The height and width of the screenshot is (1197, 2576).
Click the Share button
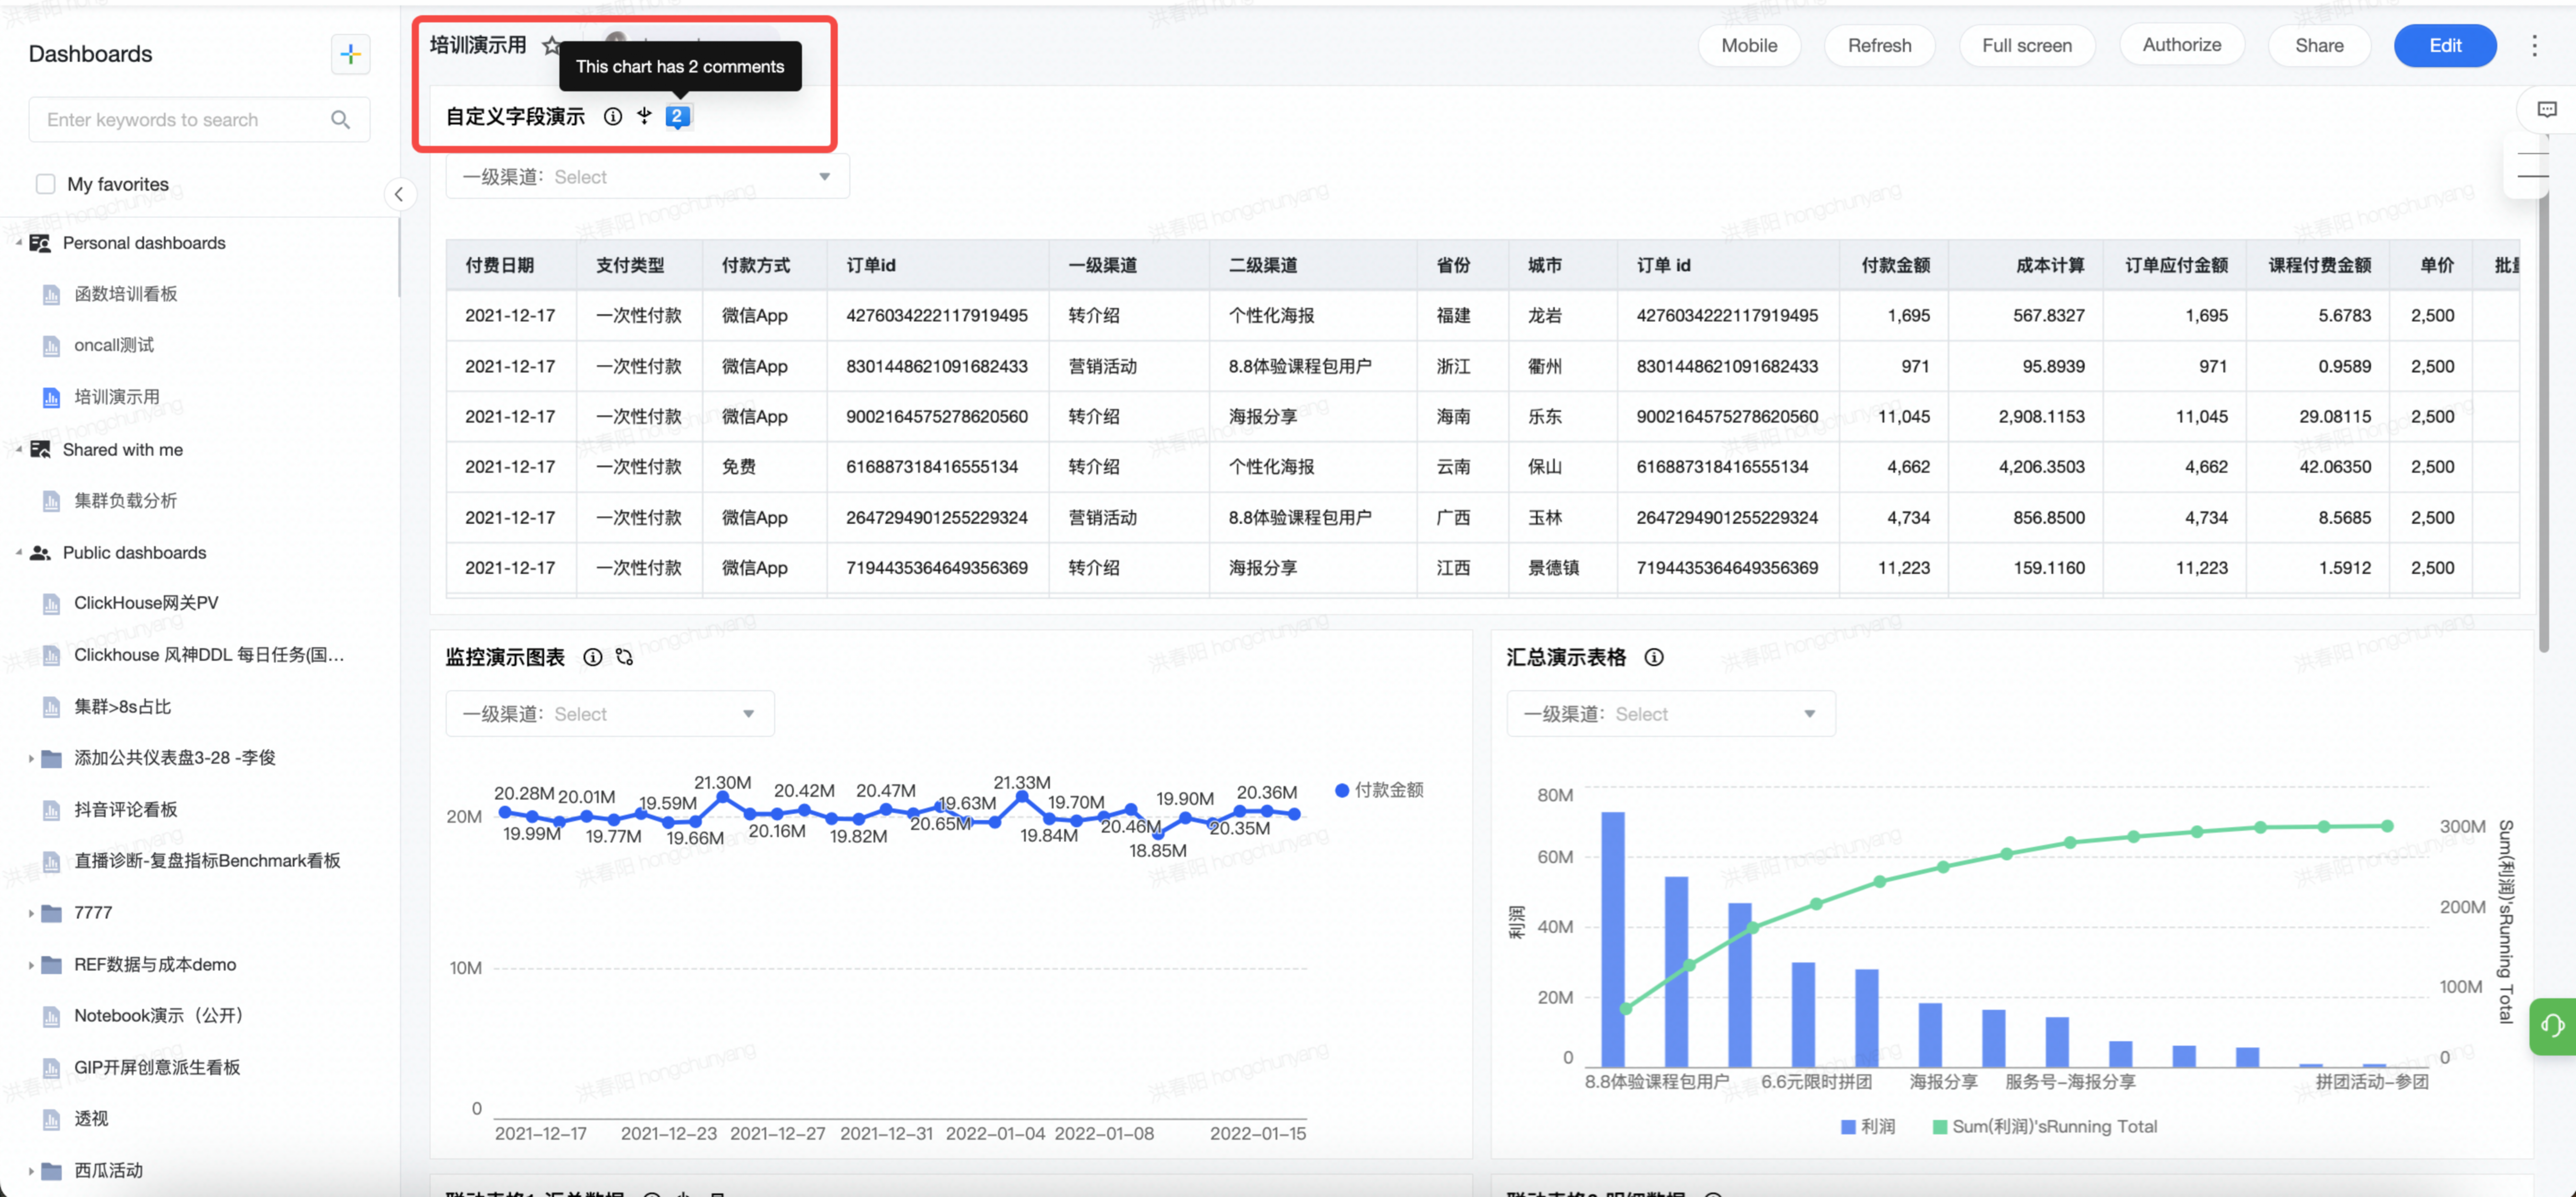pos(2319,46)
